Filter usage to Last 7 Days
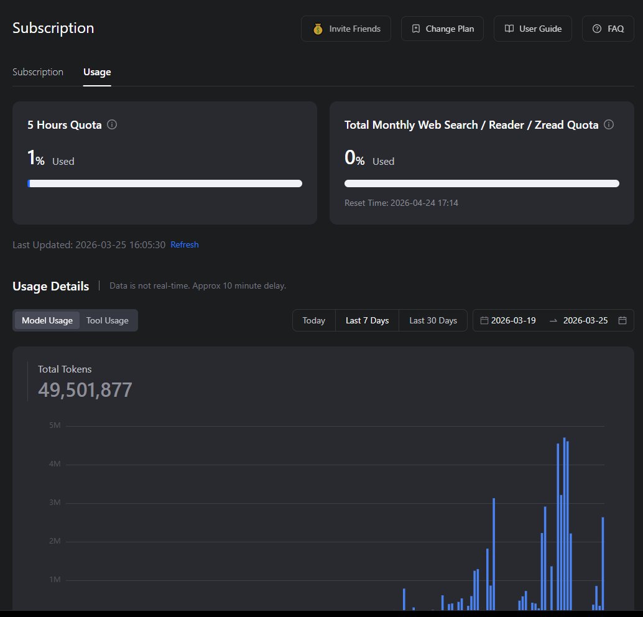 [x=367, y=320]
